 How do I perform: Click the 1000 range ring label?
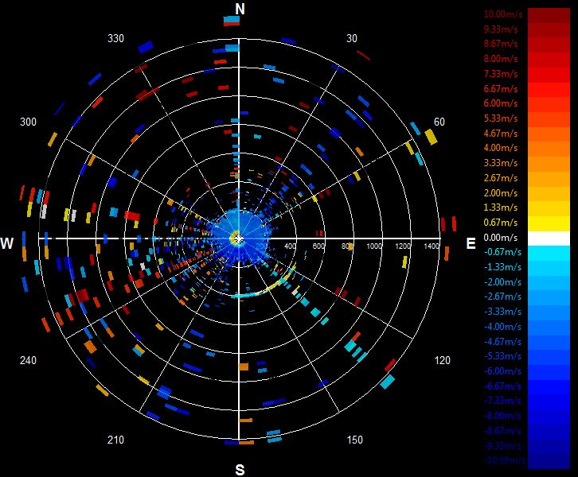[373, 246]
